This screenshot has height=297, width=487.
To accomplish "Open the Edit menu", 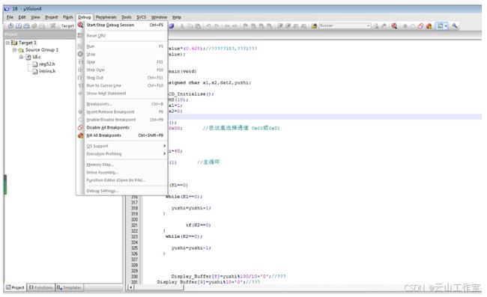I will click(x=22, y=17).
